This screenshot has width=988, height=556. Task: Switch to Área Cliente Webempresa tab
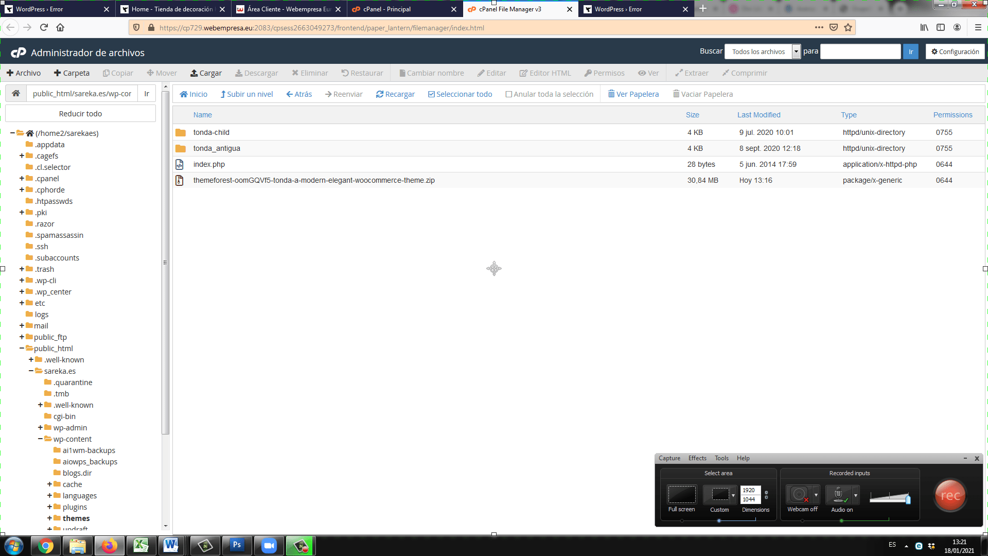tap(288, 9)
